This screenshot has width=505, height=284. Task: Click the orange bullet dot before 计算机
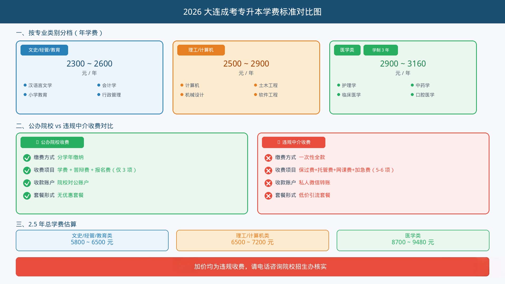[x=182, y=85]
